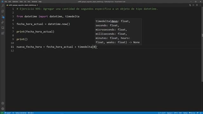Viewport: 203px width, 114px height.
Task: Open the errors and warnings count
Action: [x=31, y=113]
